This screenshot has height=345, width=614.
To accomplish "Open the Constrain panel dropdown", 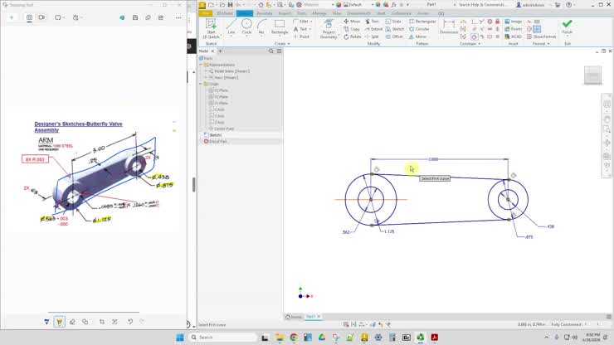I will point(470,43).
